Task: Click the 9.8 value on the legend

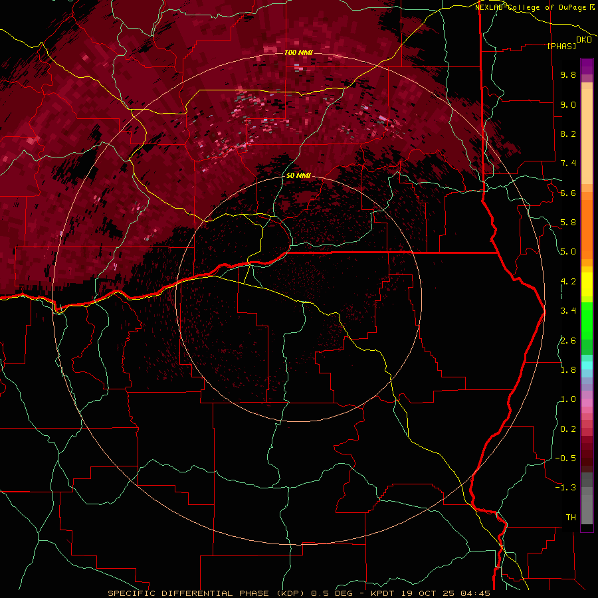Action: click(x=568, y=74)
